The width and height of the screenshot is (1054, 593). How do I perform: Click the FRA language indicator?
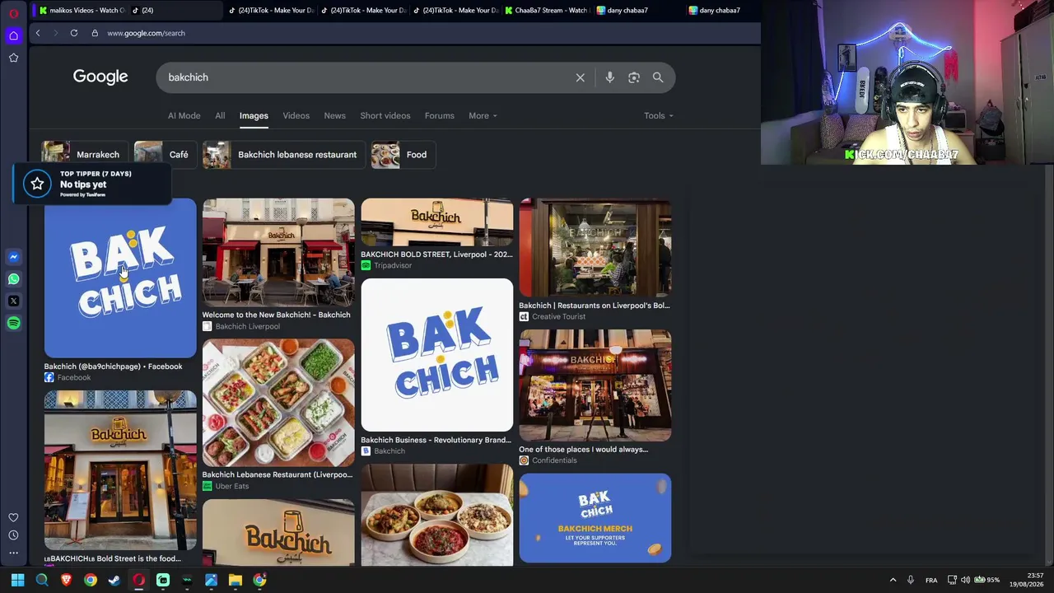[x=931, y=581]
